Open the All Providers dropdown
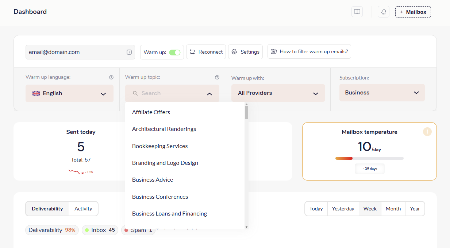Screen dimensions: 450x248 coord(278,93)
